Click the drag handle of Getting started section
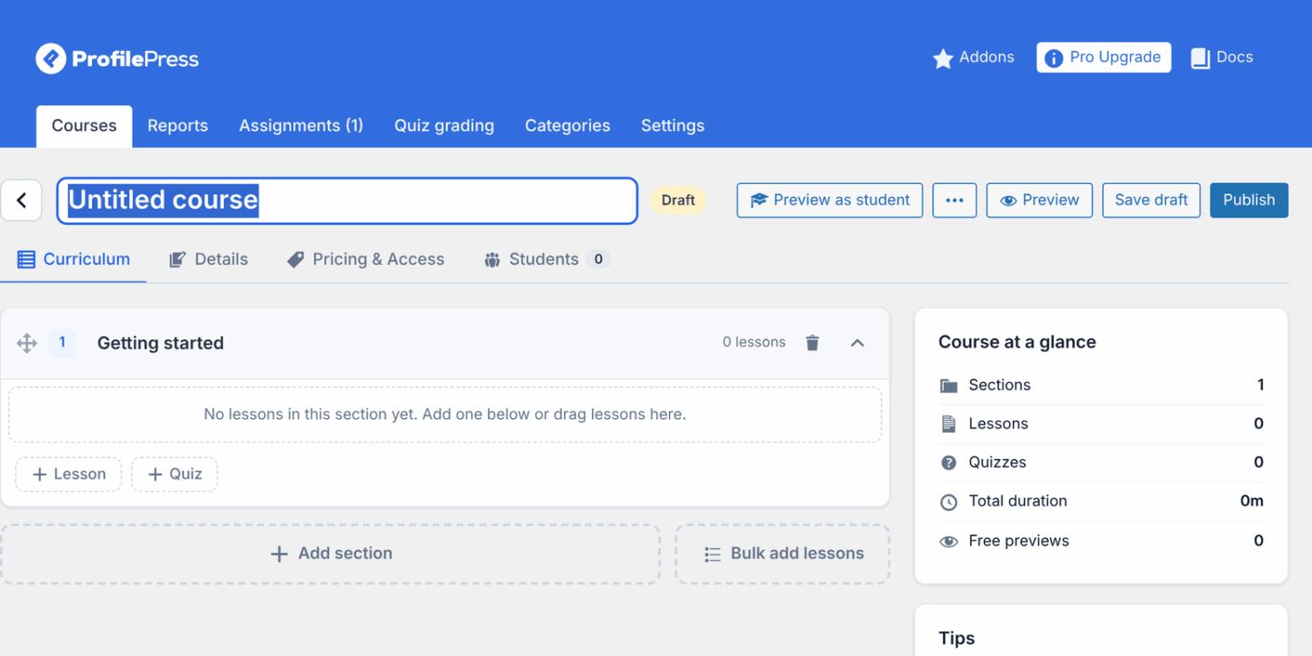1312x656 pixels. (x=27, y=343)
